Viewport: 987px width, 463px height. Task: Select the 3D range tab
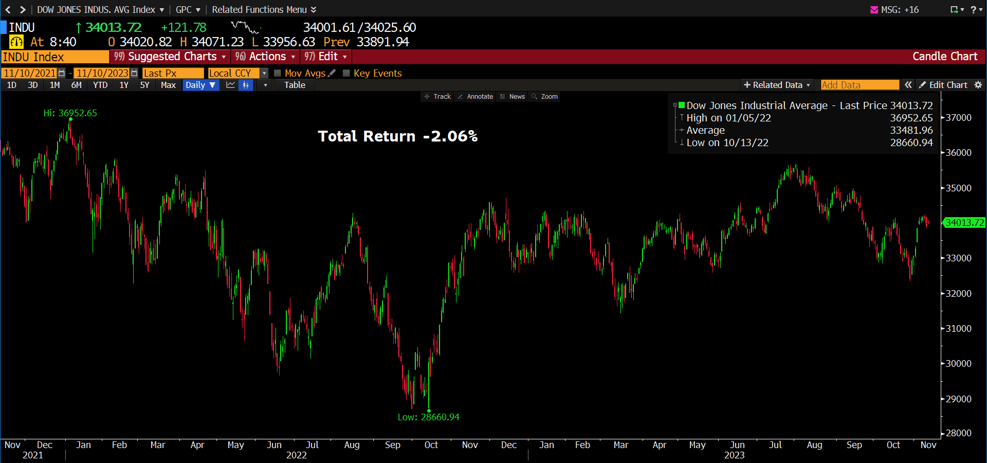click(33, 85)
